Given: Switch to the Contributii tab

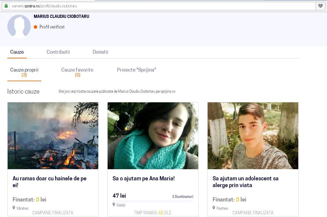Looking at the screenshot, I should [58, 52].
